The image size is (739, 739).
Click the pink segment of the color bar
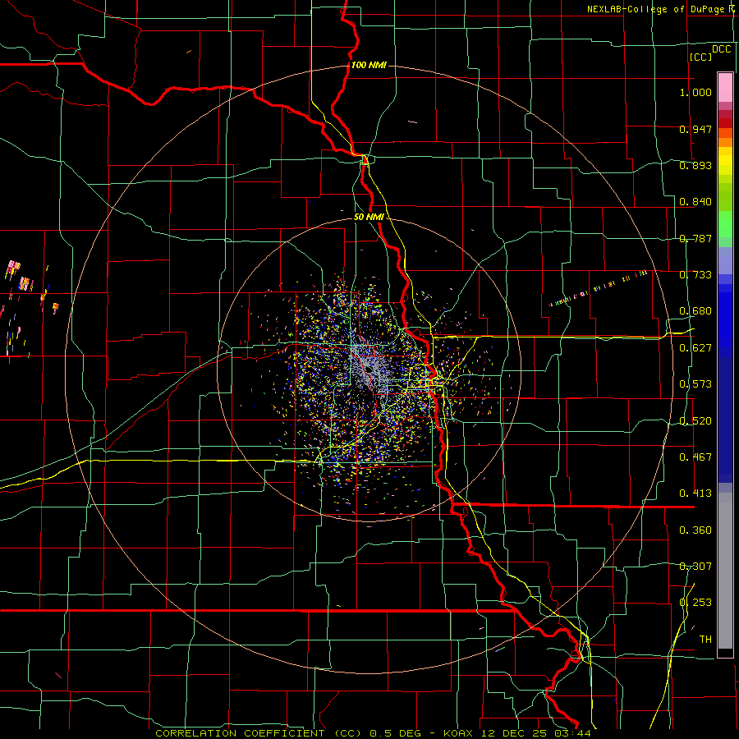coord(725,87)
